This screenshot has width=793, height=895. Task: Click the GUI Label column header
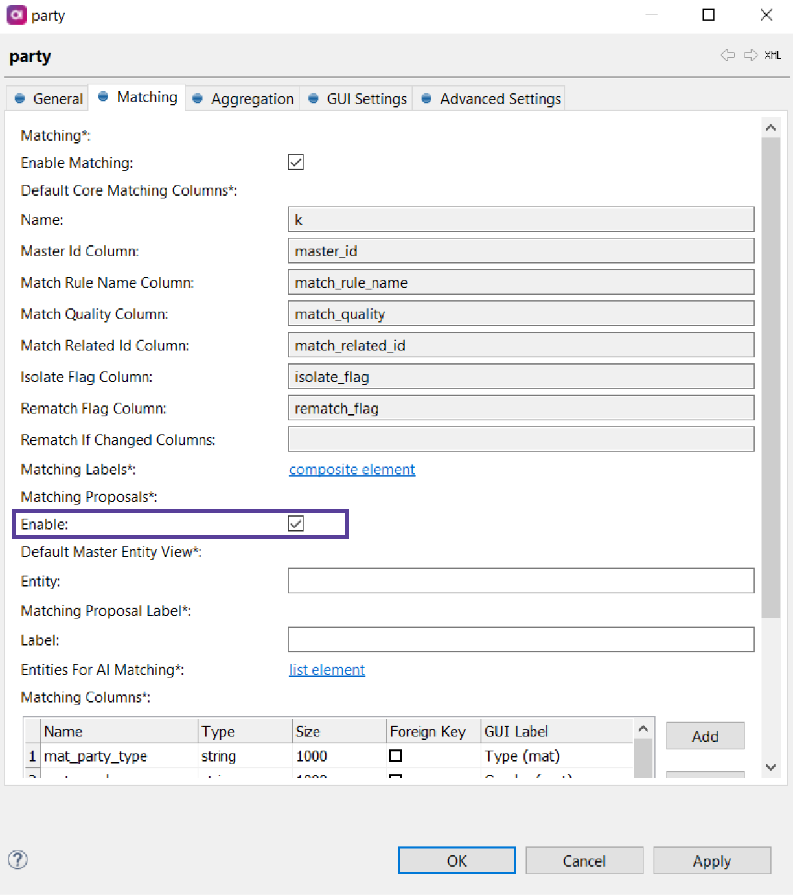point(557,731)
